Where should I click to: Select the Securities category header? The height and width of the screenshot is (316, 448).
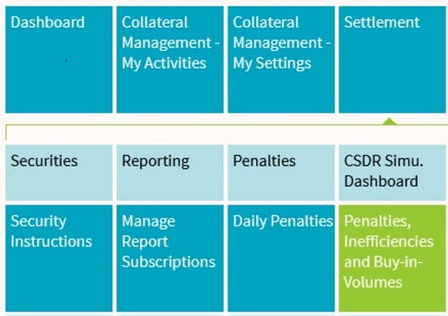pos(59,172)
